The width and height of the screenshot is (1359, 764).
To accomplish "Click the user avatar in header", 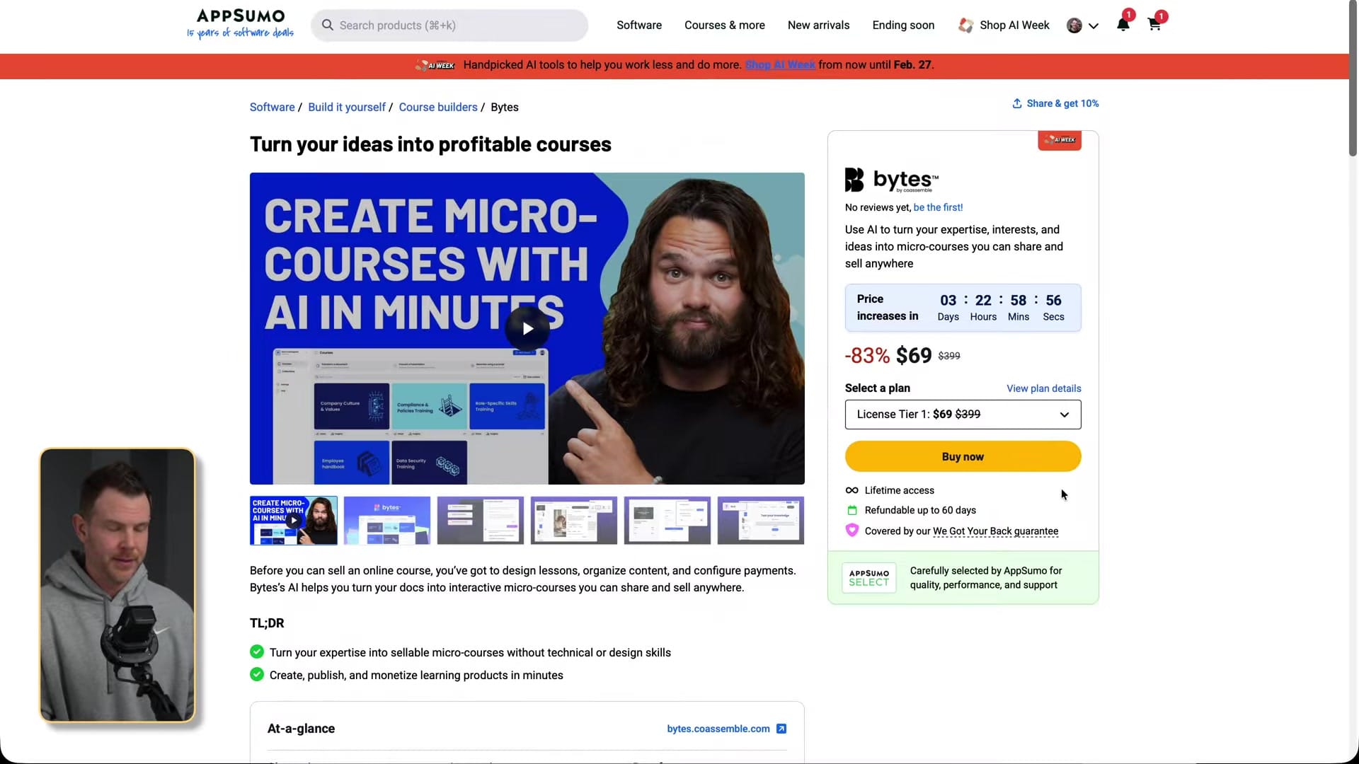I will (1074, 25).
